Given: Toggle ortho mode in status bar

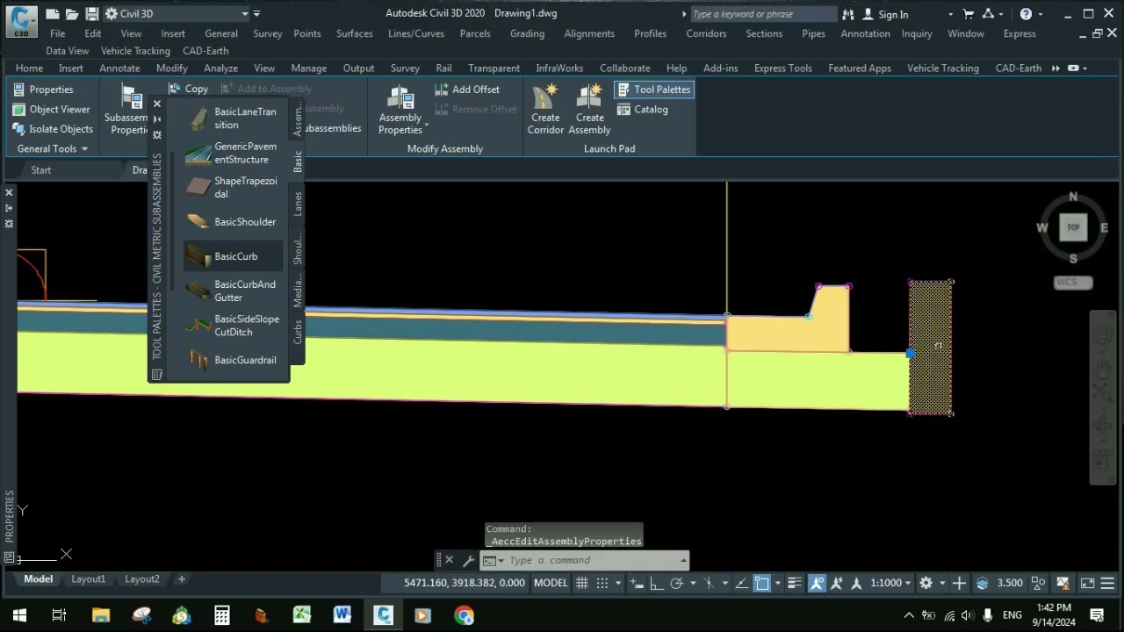Looking at the screenshot, I should point(657,583).
